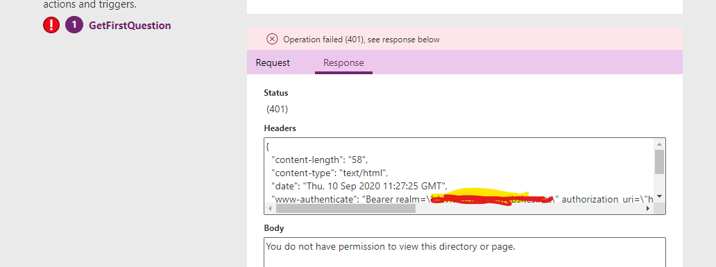This screenshot has height=267, width=716.
Task: Click the Headers horizontal scroll right arrow
Action: (648, 209)
